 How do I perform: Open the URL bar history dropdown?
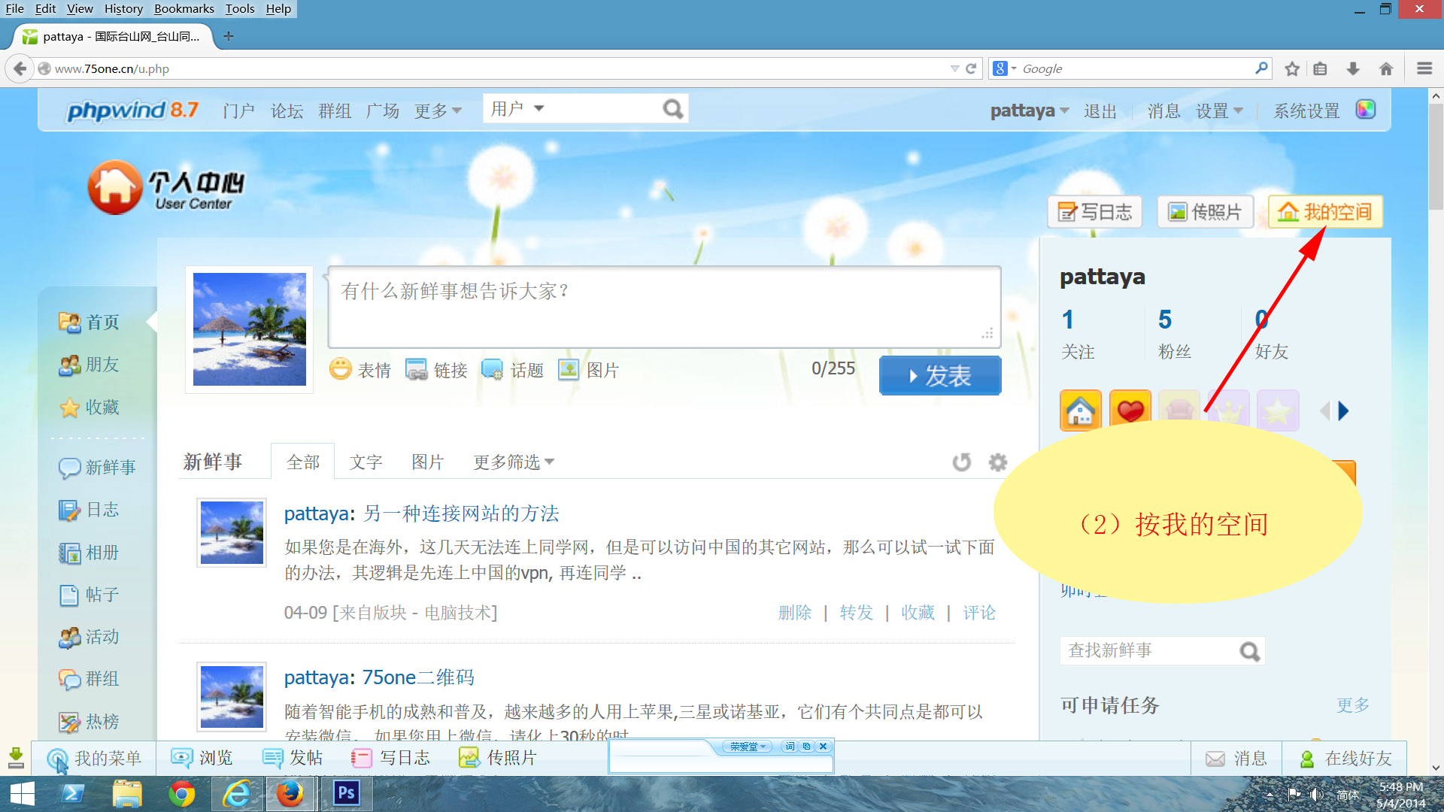tap(954, 68)
